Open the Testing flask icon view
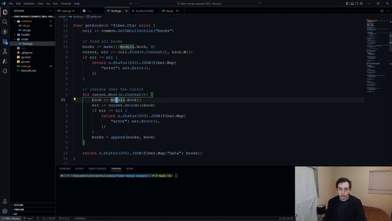Image resolution: width=392 pixels, height=221 pixels. (x=5, y=52)
